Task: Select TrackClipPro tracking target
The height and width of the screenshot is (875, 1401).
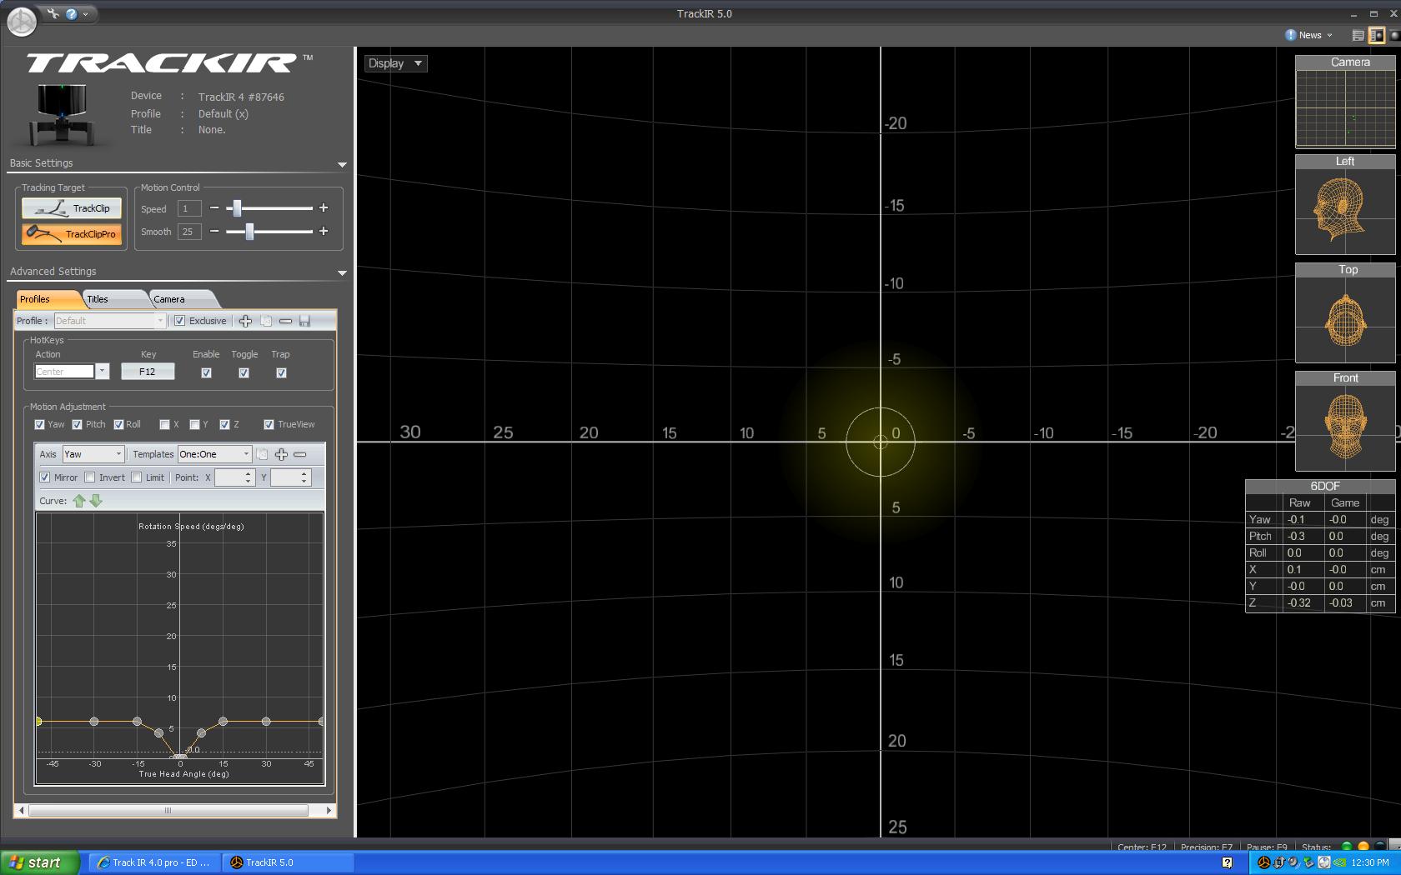Action: (x=72, y=234)
